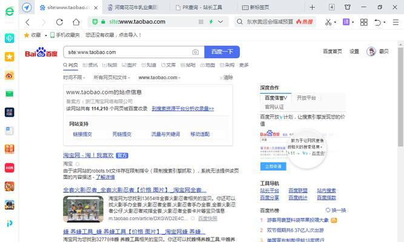Screen dimensions: 404x242
Task: Open the 链接提交 link
Action: (82, 134)
